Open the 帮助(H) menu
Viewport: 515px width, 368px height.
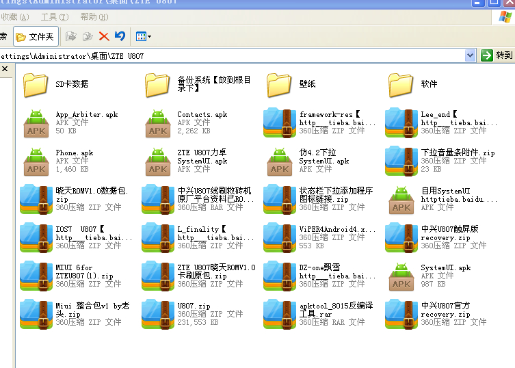click(x=94, y=16)
